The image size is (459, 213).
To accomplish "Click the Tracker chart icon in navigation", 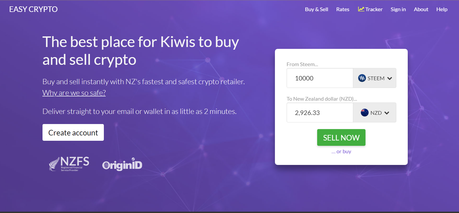I will [361, 9].
